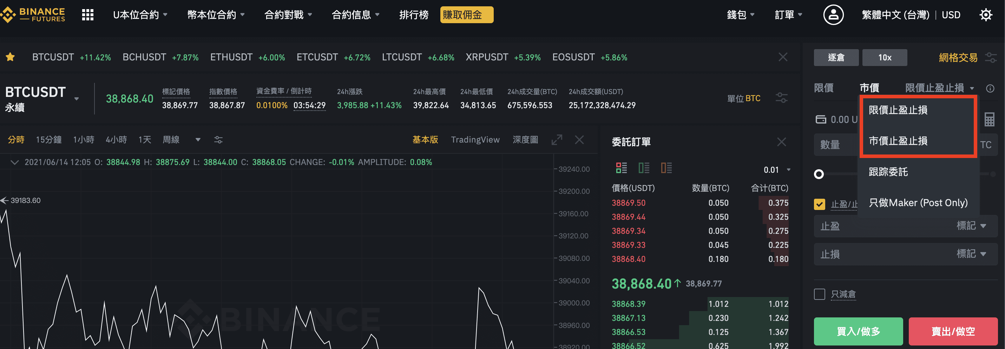Open the 0.01 depth precision dropdown
This screenshot has width=1005, height=349.
(776, 170)
